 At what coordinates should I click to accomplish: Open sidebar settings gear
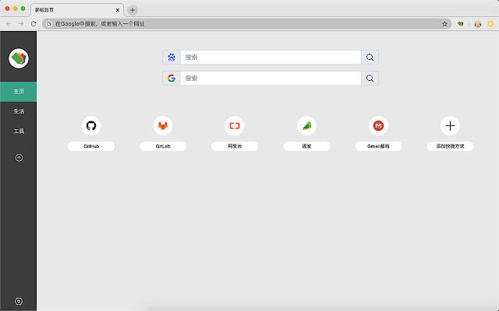click(x=19, y=301)
